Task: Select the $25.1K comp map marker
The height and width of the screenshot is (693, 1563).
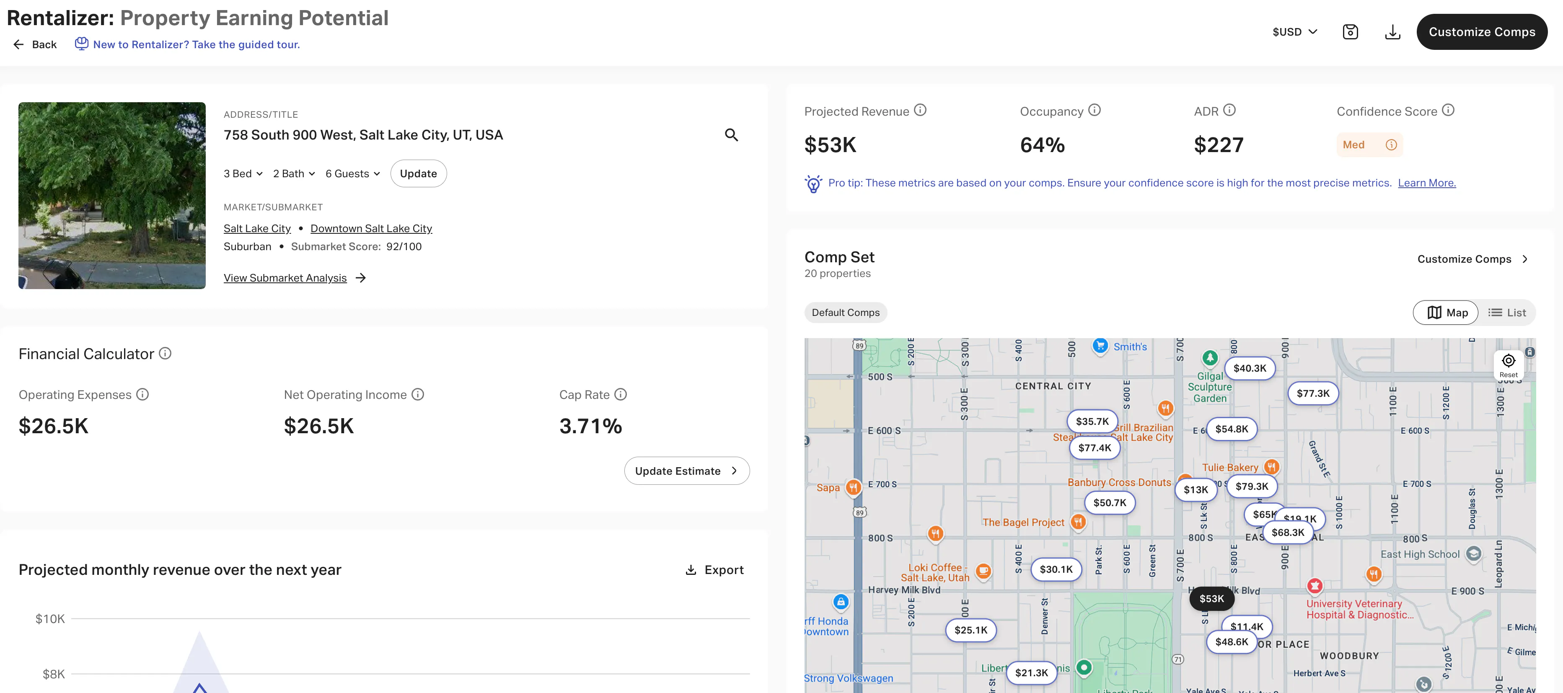Action: tap(970, 630)
